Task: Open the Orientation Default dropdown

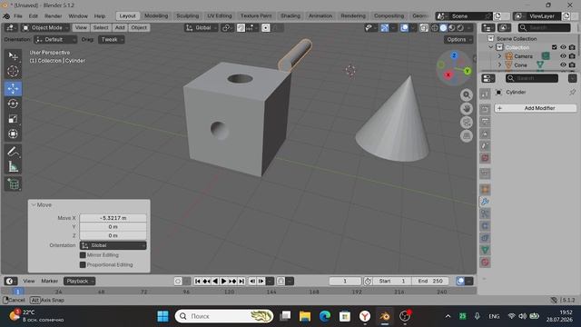Action: pos(55,40)
